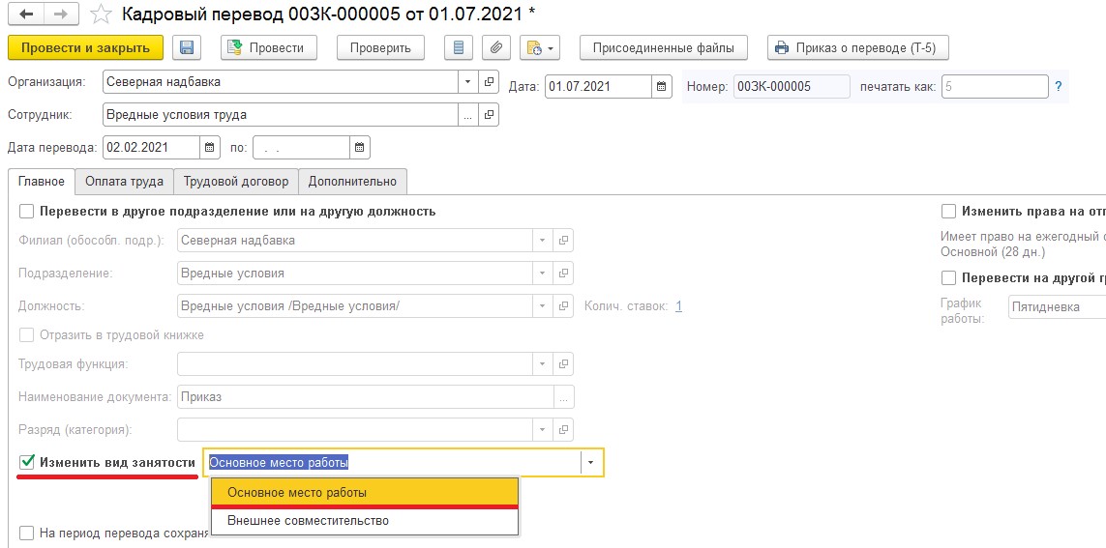The width and height of the screenshot is (1106, 548).
Task: Open help question mark near печатать как
Action: coord(1058,87)
